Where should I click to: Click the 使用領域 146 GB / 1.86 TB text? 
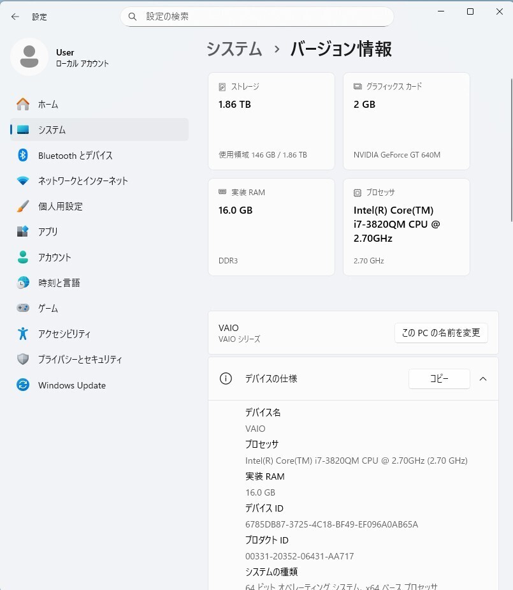(263, 154)
